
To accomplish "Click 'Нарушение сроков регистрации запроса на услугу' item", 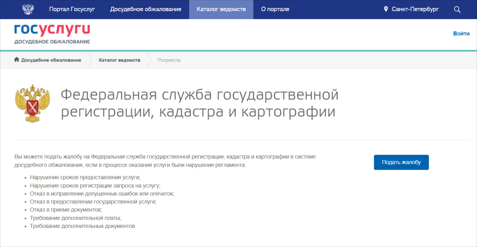I will [x=95, y=186].
